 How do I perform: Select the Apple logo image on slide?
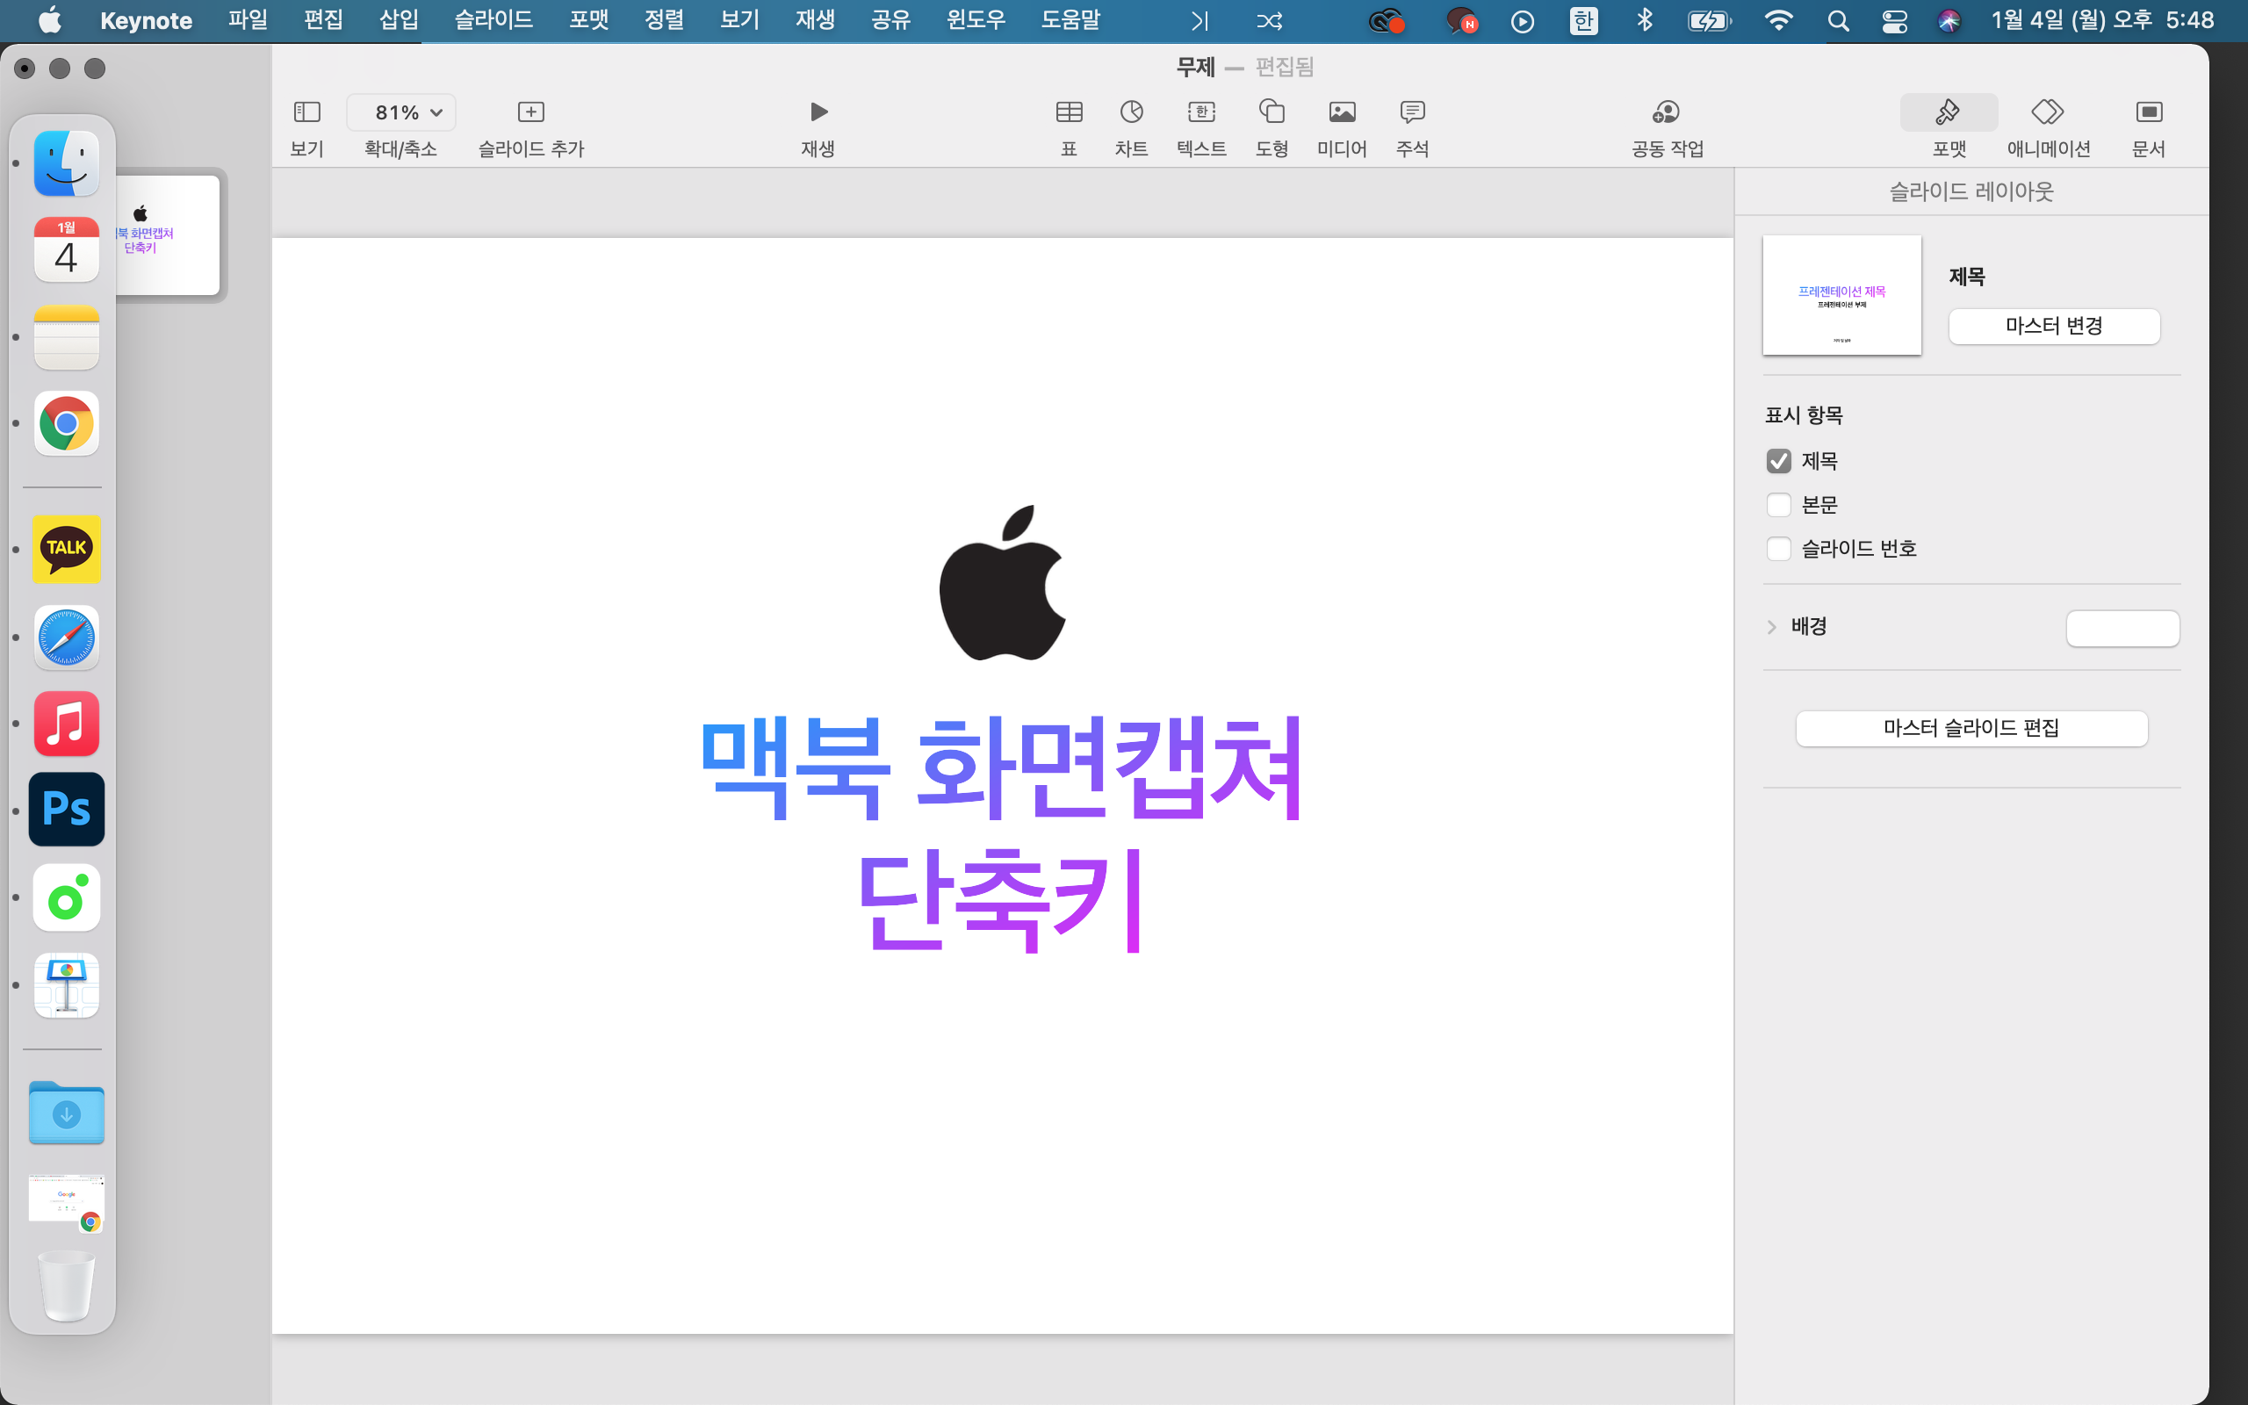(x=1002, y=582)
